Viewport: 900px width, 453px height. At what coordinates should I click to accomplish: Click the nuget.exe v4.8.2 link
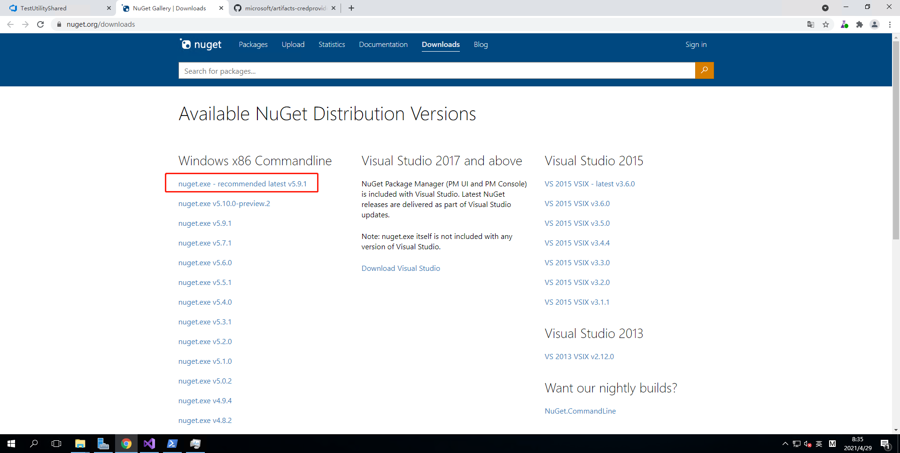pyautogui.click(x=205, y=420)
